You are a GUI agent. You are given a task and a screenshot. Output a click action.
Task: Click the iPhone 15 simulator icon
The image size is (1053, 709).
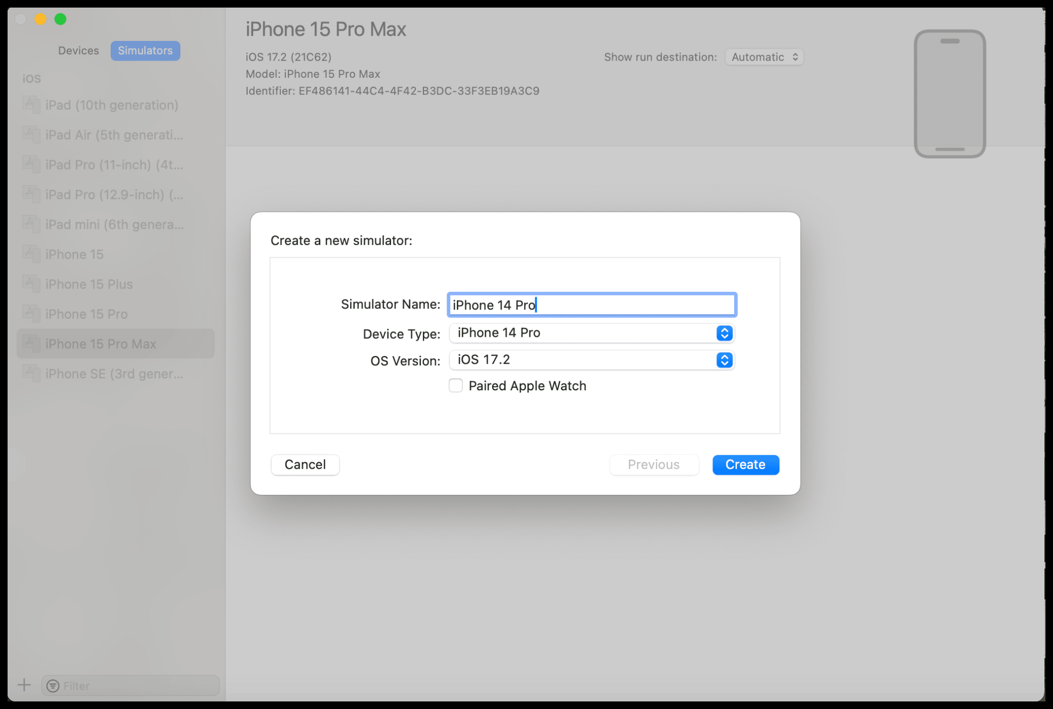(x=31, y=254)
